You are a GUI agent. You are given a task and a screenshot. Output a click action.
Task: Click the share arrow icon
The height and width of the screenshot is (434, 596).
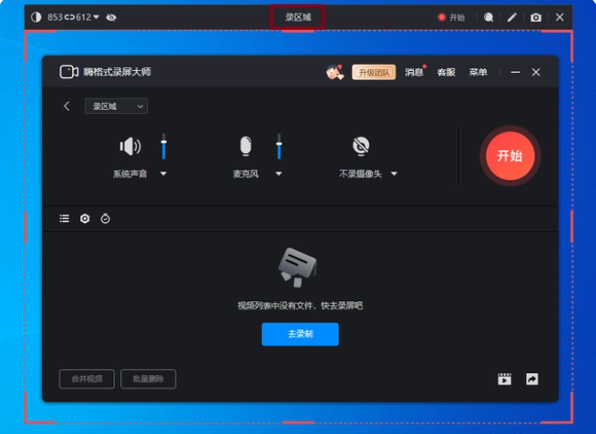pyautogui.click(x=532, y=379)
